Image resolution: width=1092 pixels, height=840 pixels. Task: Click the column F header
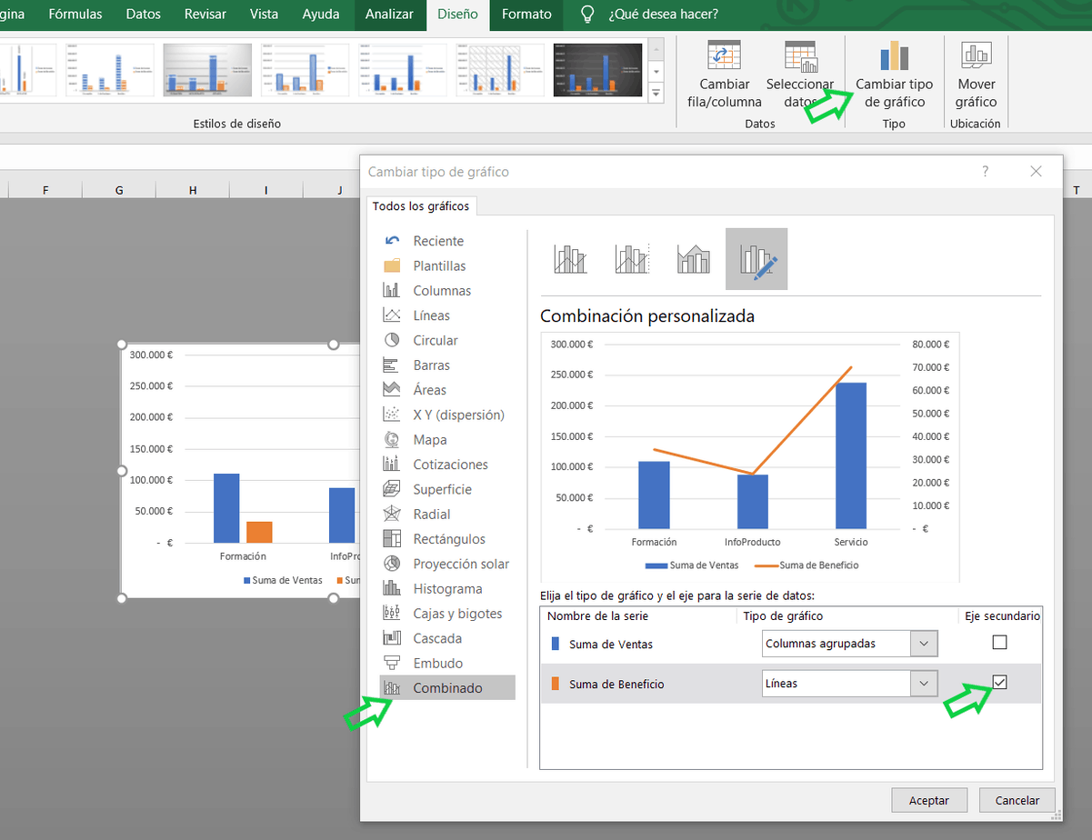click(45, 189)
